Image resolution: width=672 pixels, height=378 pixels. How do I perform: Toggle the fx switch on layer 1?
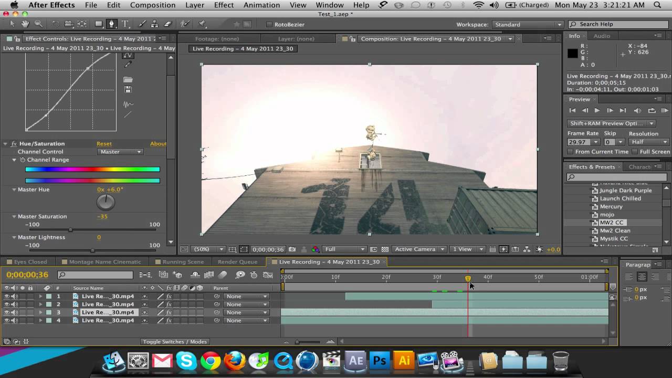click(169, 297)
